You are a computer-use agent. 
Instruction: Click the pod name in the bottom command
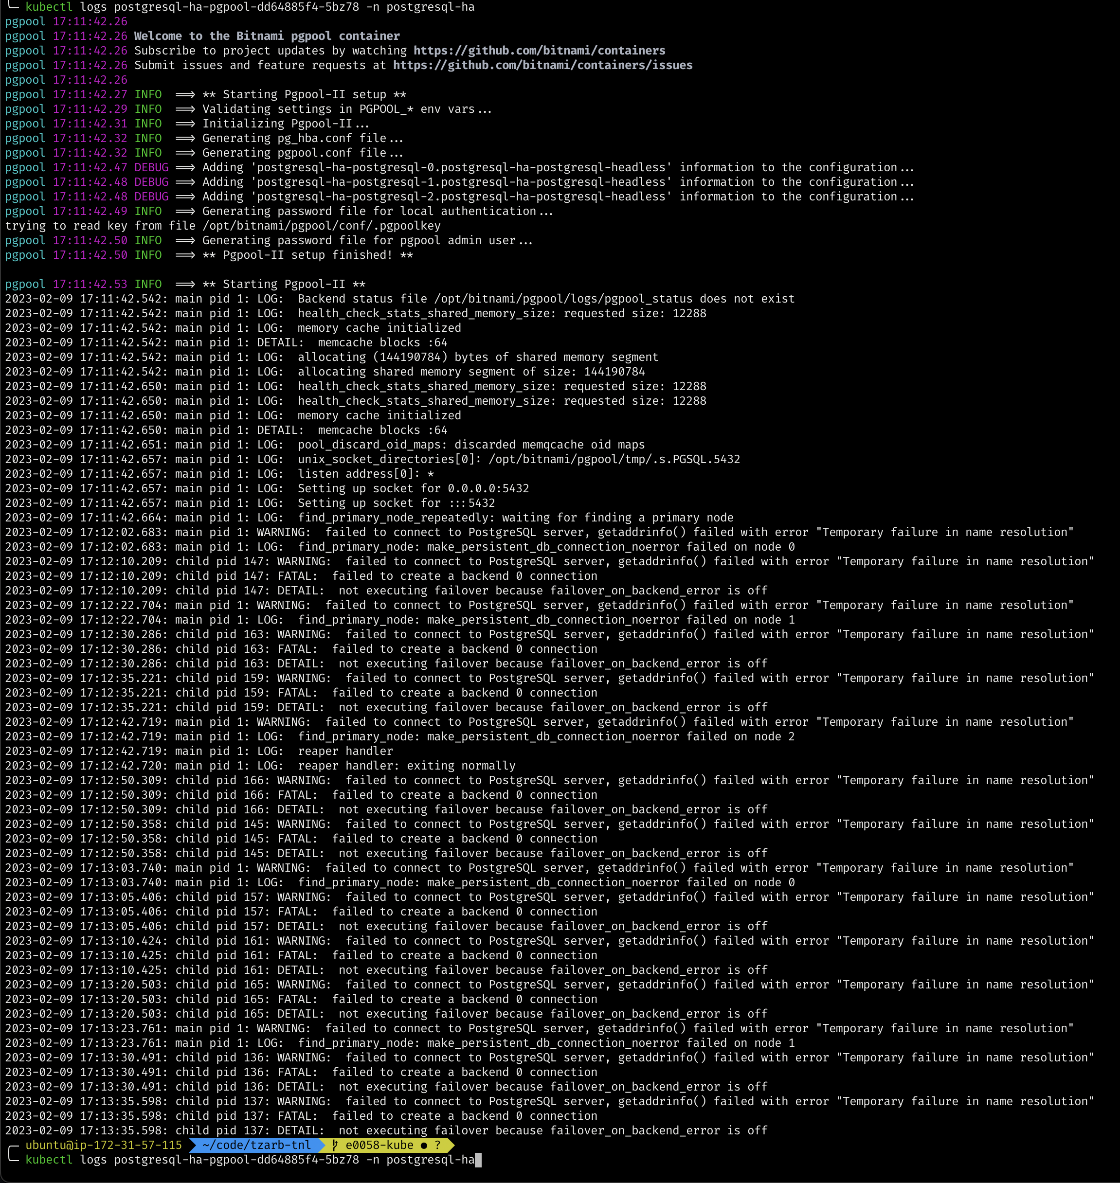coord(236,1160)
